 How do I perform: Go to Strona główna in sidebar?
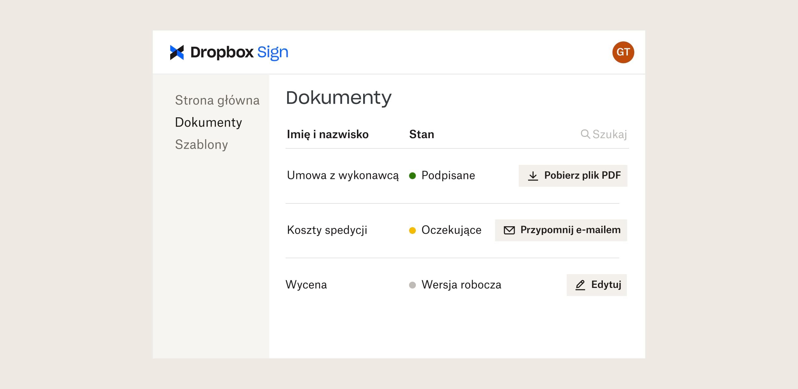[x=217, y=101]
